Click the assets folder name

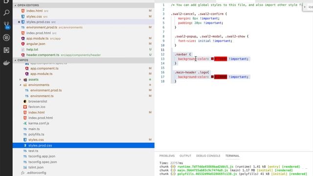[x=33, y=79]
